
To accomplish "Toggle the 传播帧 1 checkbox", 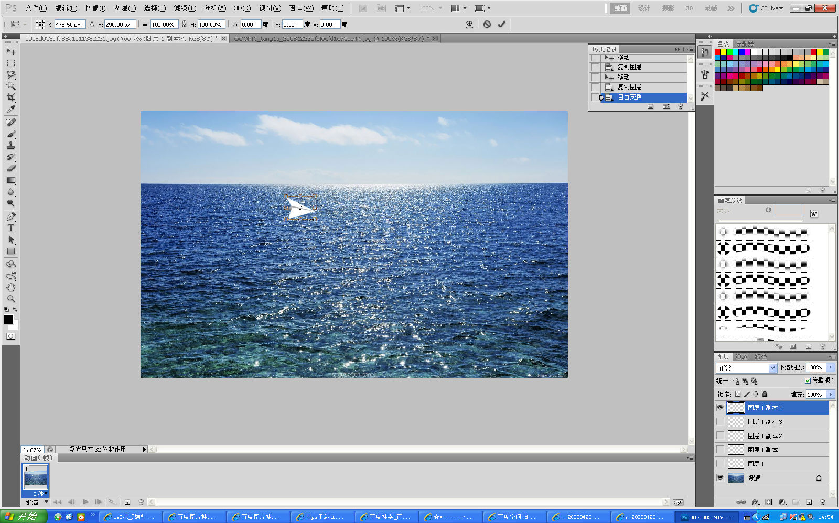I will [808, 380].
